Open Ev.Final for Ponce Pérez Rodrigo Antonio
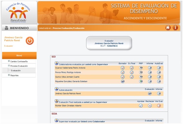 132,72
